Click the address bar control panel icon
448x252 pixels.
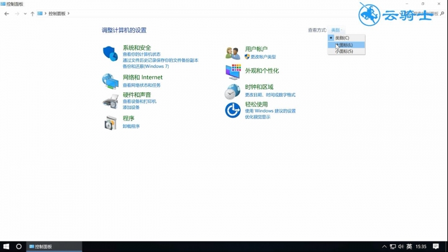point(40,13)
